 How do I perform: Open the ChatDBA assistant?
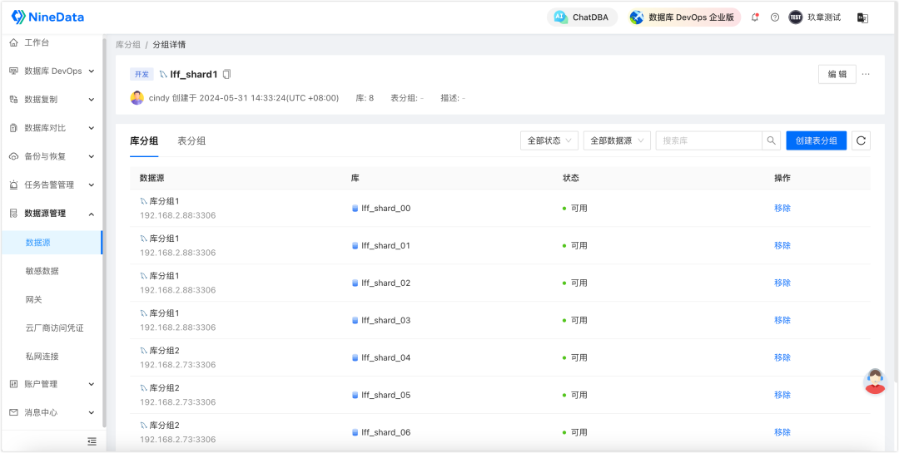tap(581, 17)
